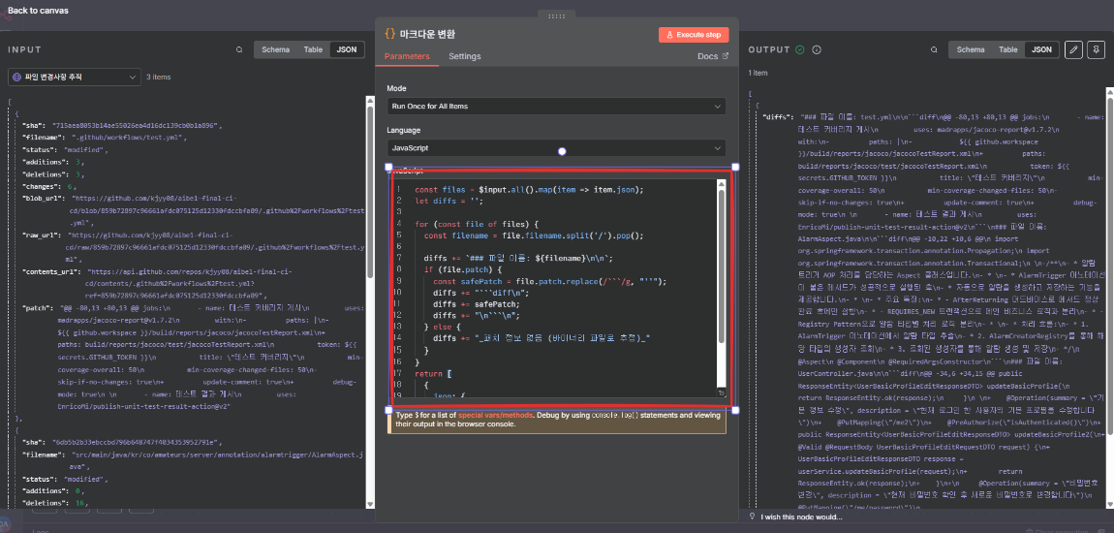
Task: Open the Docs link
Action: coord(707,56)
